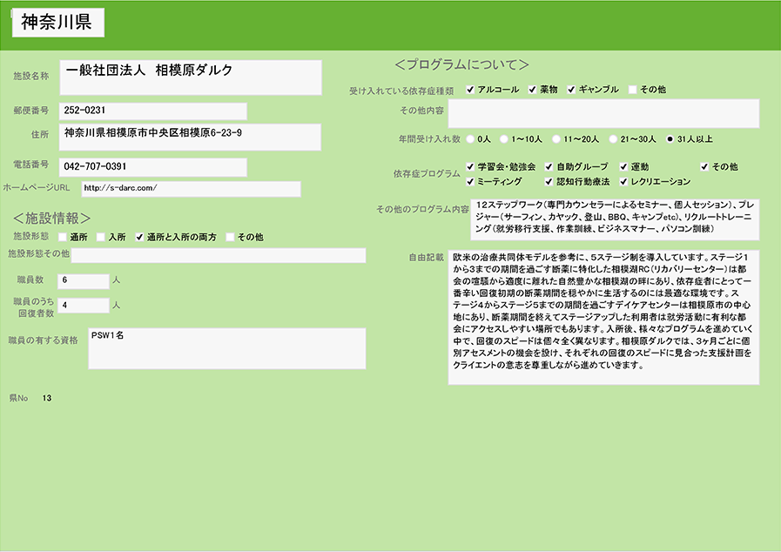
Task: Check the 通所 facility type checkbox
Action: coord(63,237)
